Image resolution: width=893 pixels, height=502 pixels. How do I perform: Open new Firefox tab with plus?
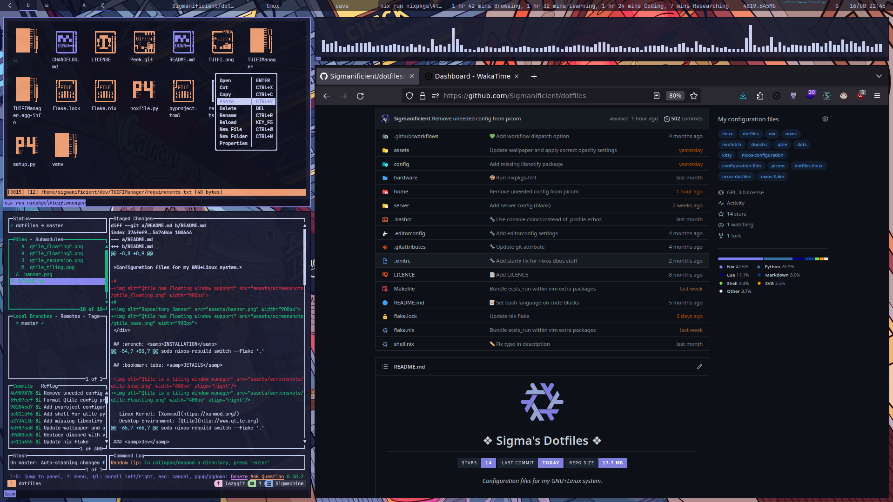tap(534, 76)
